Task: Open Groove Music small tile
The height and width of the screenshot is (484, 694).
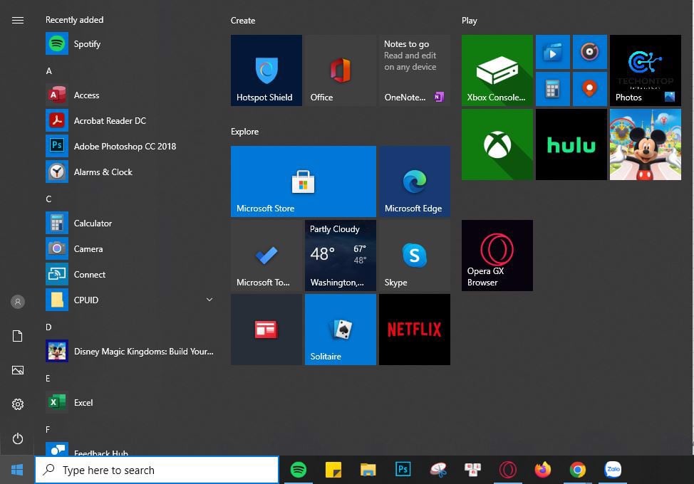Action: [589, 52]
